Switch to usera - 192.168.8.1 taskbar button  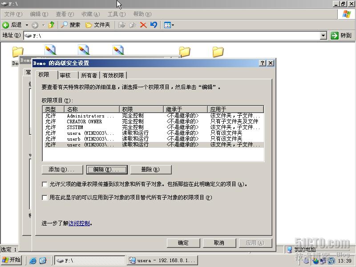click(x=162, y=260)
